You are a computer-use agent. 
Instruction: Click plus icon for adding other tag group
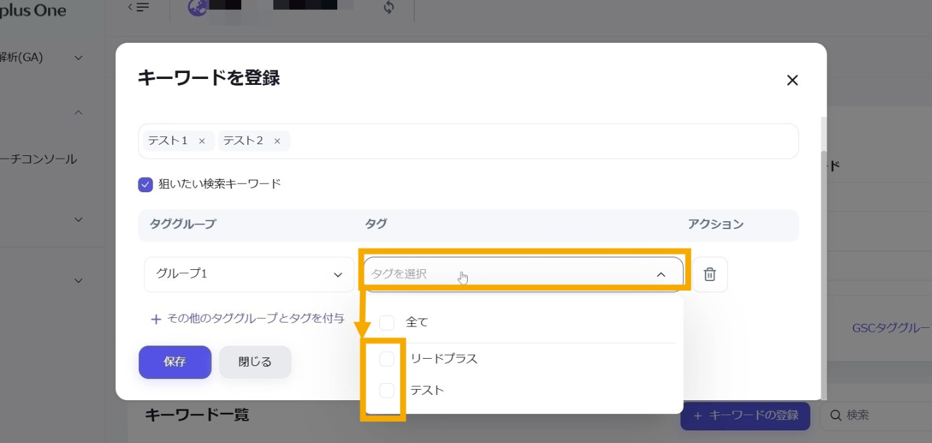156,319
